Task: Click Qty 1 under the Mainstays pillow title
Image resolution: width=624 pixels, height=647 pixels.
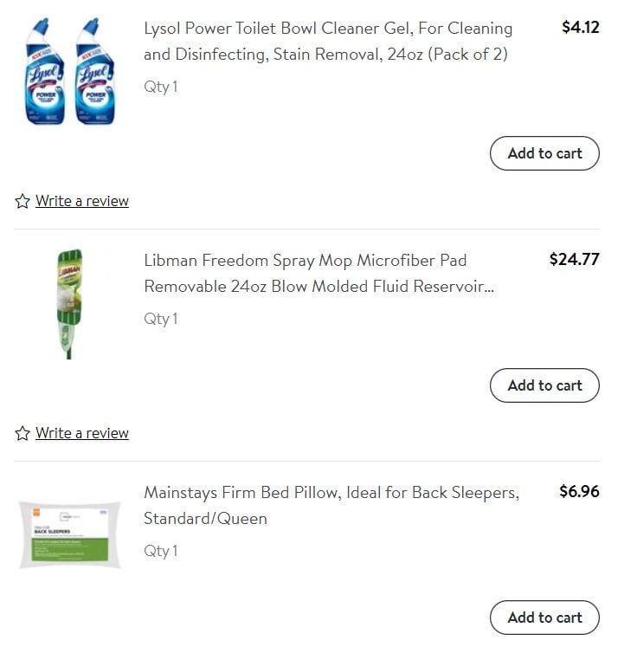Action: point(161,551)
